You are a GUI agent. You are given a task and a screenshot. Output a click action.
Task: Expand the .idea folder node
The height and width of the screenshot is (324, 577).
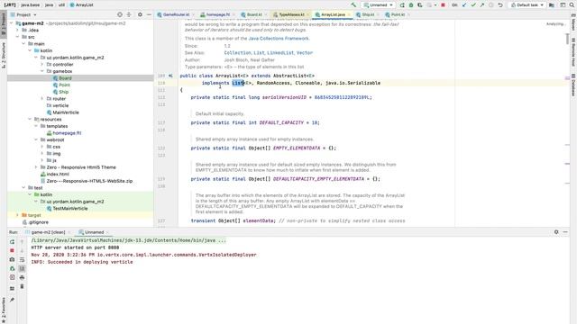17,30
